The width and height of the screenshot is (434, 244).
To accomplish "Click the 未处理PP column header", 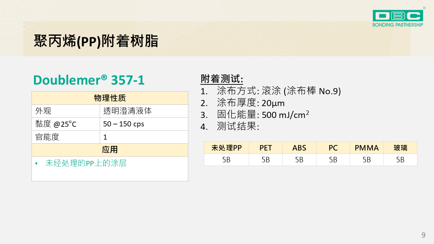I will click(x=226, y=148).
